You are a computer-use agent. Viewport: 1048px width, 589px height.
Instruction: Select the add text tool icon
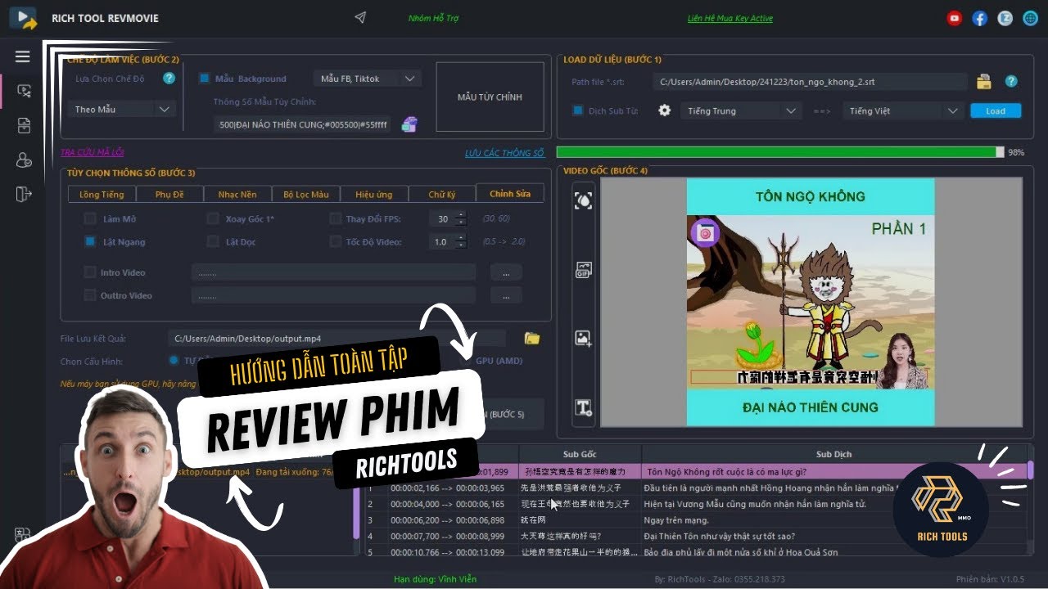(x=583, y=407)
